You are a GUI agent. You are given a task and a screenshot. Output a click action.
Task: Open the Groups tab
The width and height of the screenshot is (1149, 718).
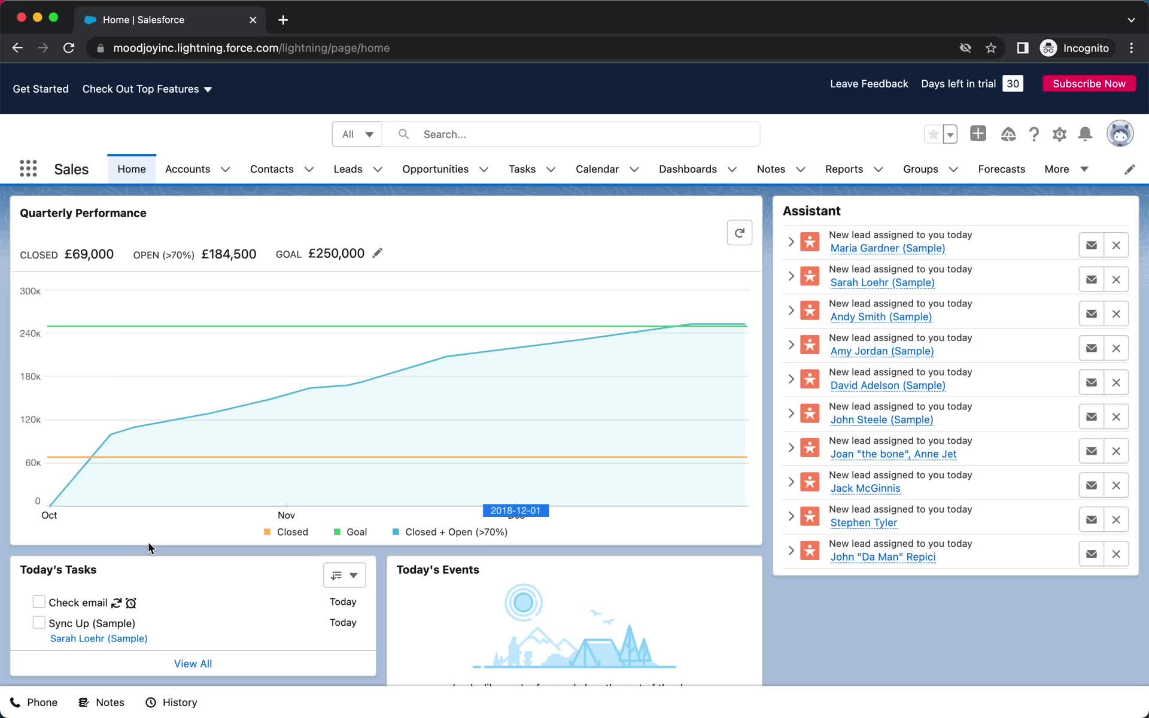(x=920, y=169)
